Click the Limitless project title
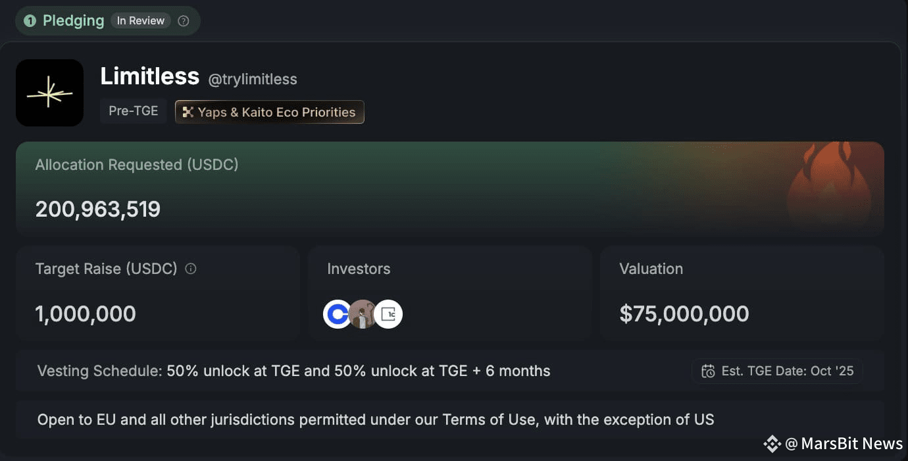 pos(149,76)
